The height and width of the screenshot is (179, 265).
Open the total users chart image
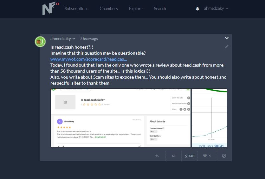pos(209,118)
